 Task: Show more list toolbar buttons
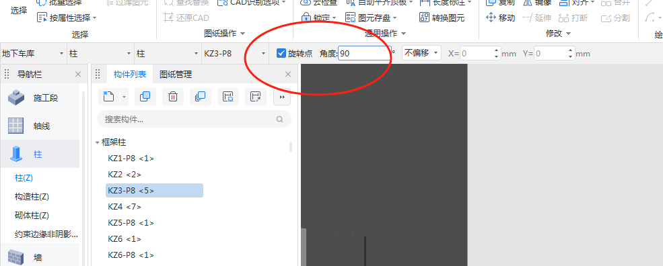(282, 97)
